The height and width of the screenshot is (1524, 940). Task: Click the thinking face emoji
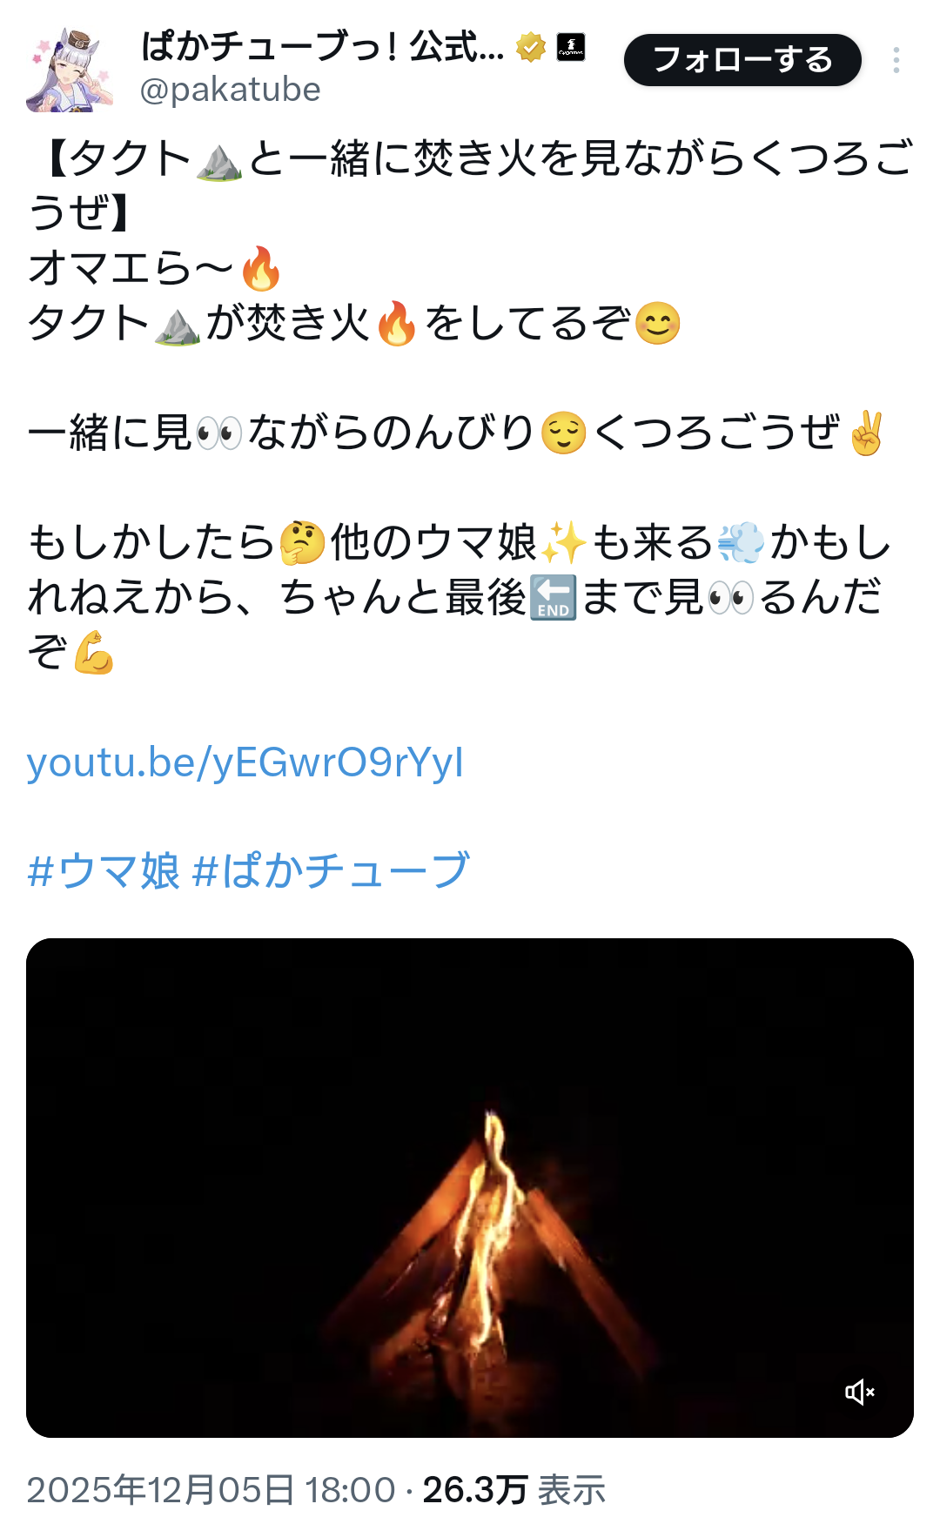(x=302, y=543)
